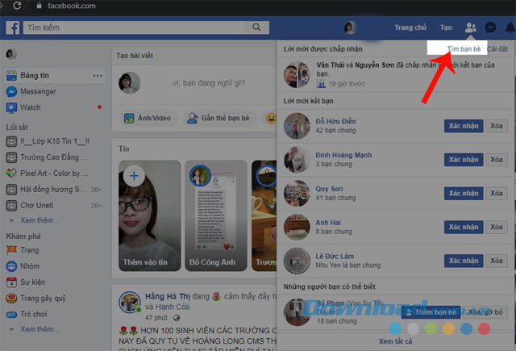
Task: Confirm Anh Hai's friend request
Action: coord(464,228)
